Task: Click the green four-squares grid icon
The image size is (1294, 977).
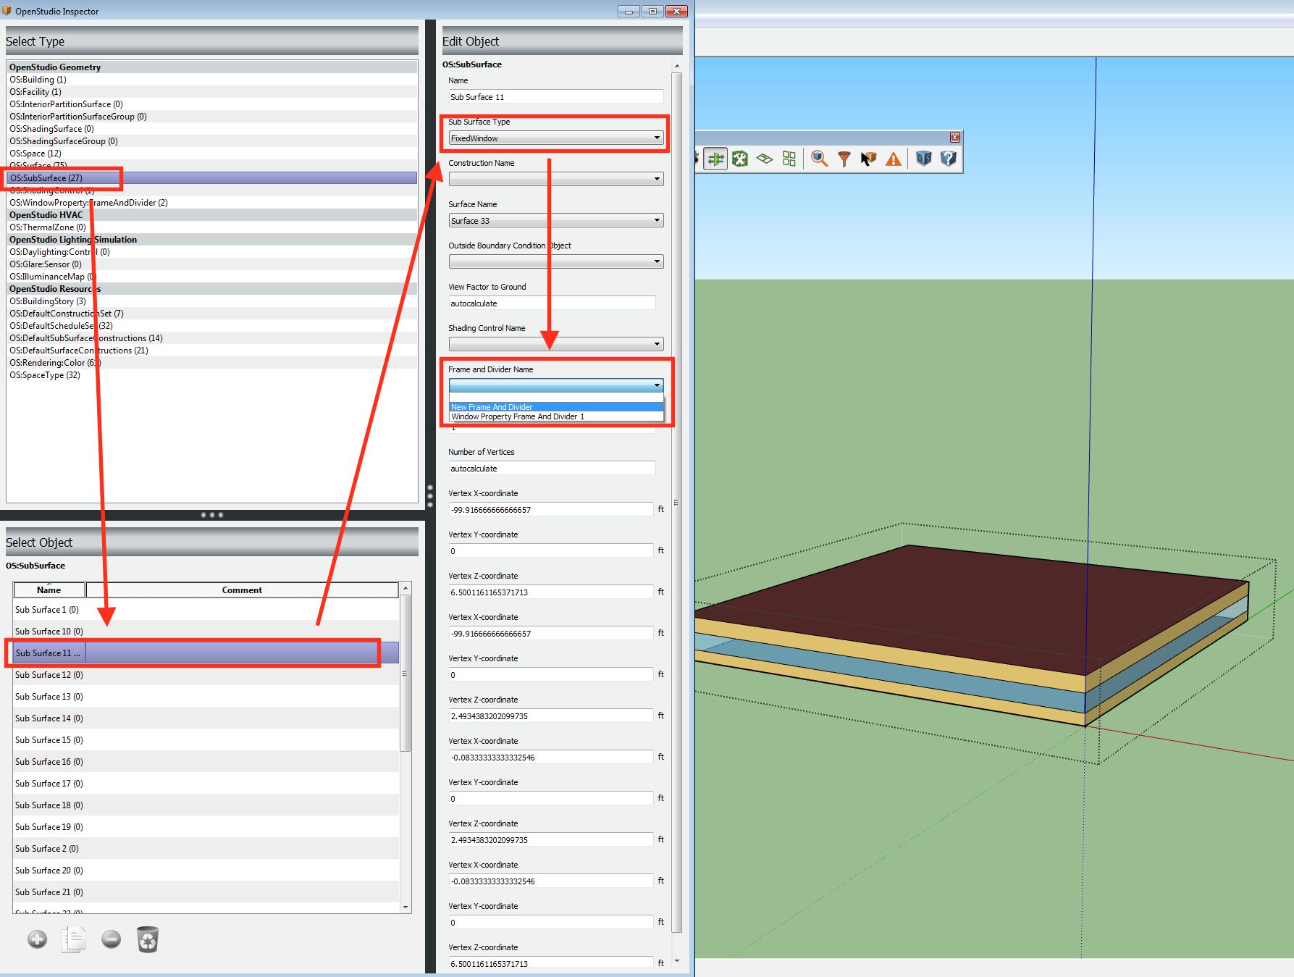Action: click(x=789, y=159)
